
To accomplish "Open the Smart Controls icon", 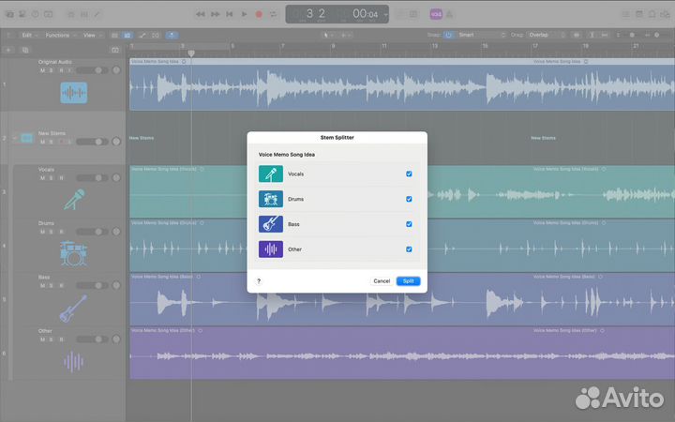I will (71, 14).
